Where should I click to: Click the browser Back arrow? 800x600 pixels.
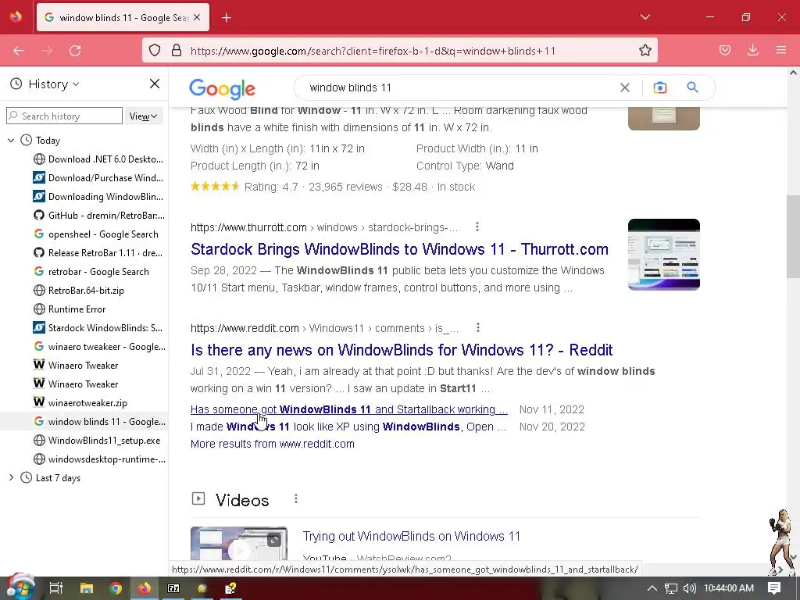click(x=19, y=51)
